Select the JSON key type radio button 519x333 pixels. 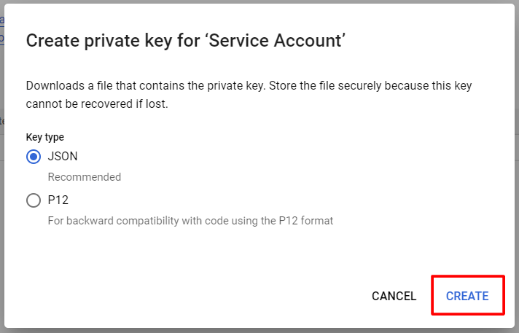click(34, 157)
